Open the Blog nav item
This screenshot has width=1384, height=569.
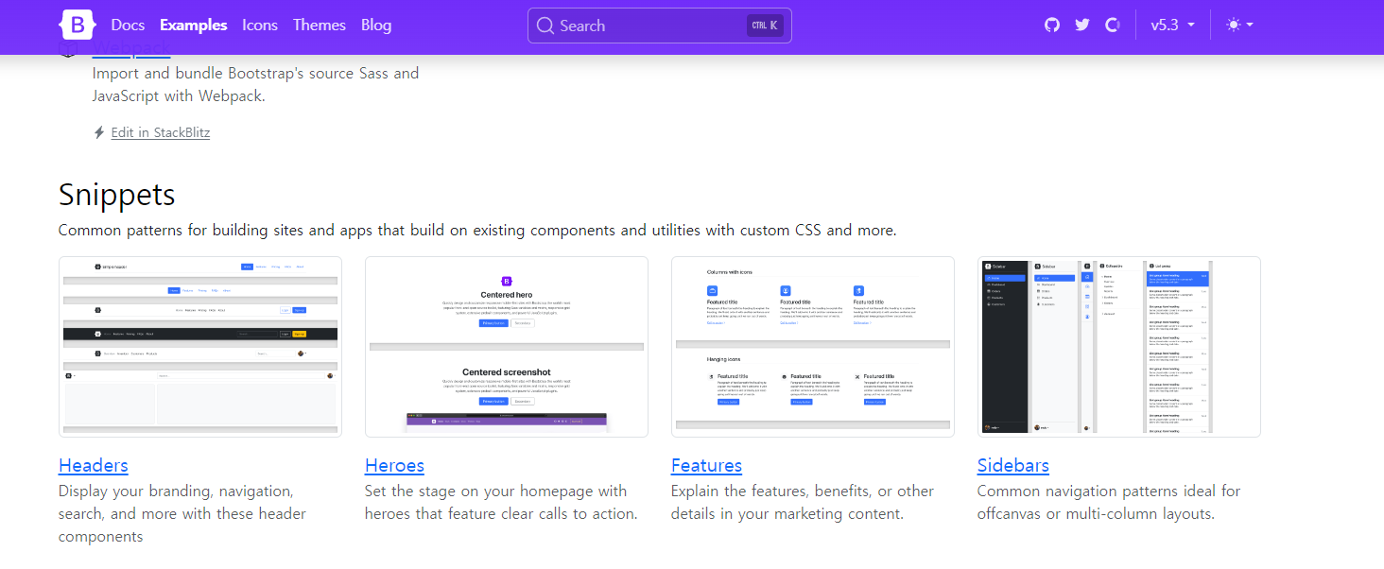tap(376, 25)
